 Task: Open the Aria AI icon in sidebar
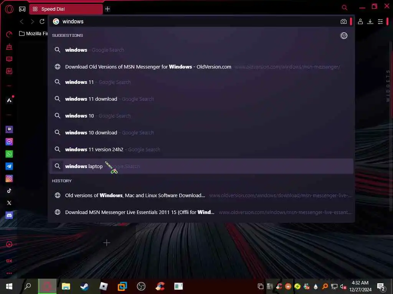(x=9, y=101)
